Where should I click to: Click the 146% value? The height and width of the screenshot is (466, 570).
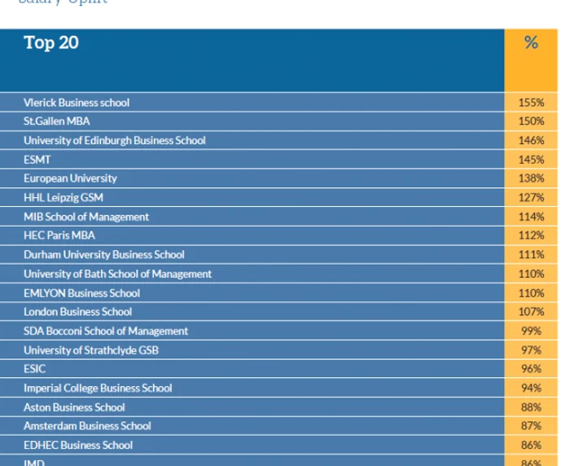coord(531,140)
